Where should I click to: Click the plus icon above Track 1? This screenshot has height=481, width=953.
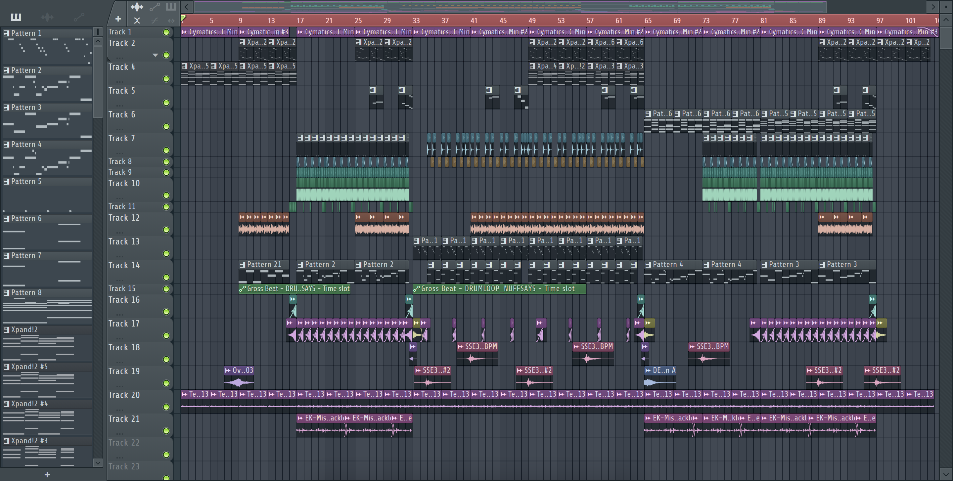pos(118,19)
